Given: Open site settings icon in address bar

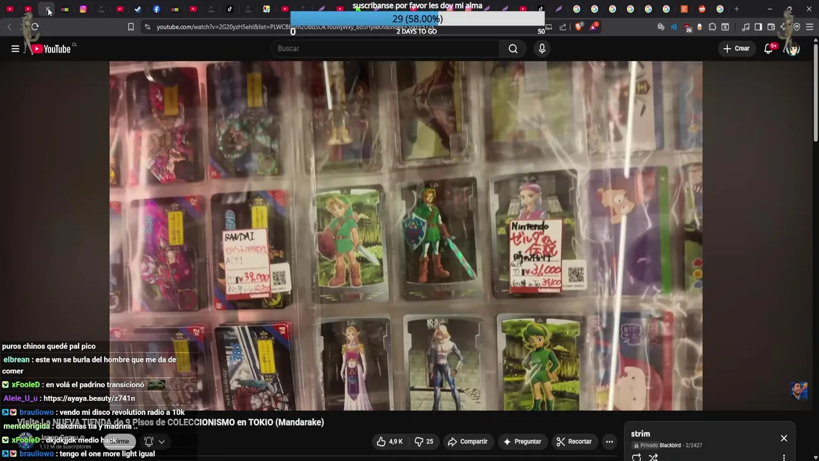Looking at the screenshot, I should (148, 27).
